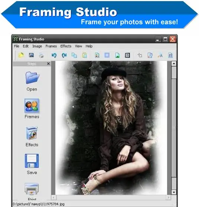Image resolution: width=199 pixels, height=207 pixels.
Task: Open the Frames step in the sidebar
Action: pyautogui.click(x=32, y=109)
